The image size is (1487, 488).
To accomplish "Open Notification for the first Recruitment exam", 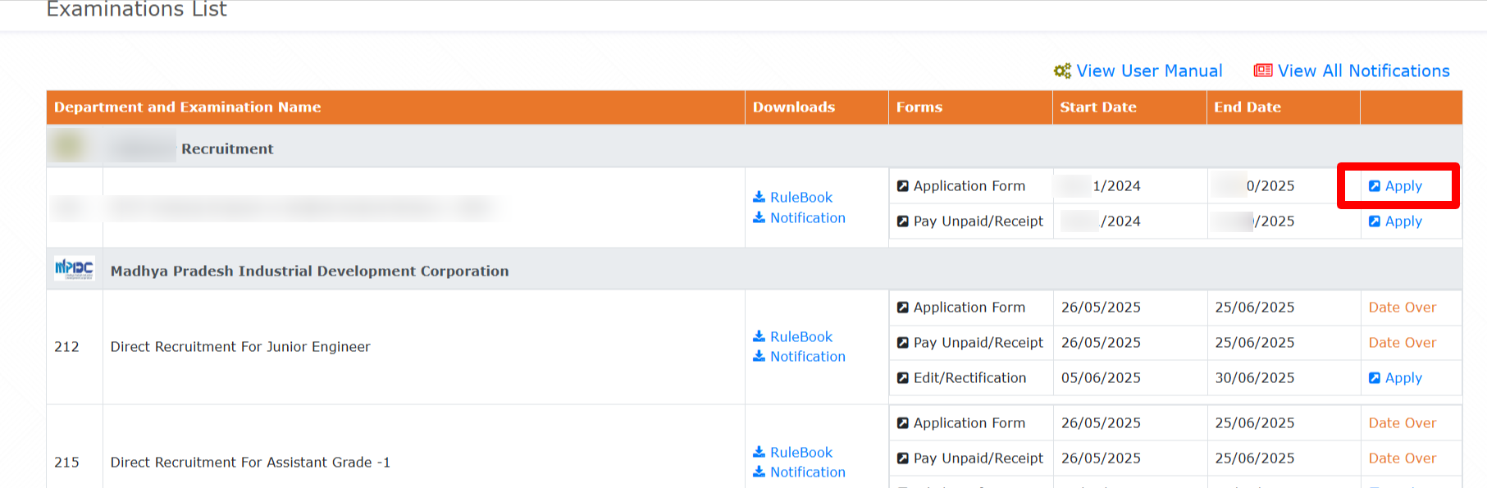I will tap(807, 218).
